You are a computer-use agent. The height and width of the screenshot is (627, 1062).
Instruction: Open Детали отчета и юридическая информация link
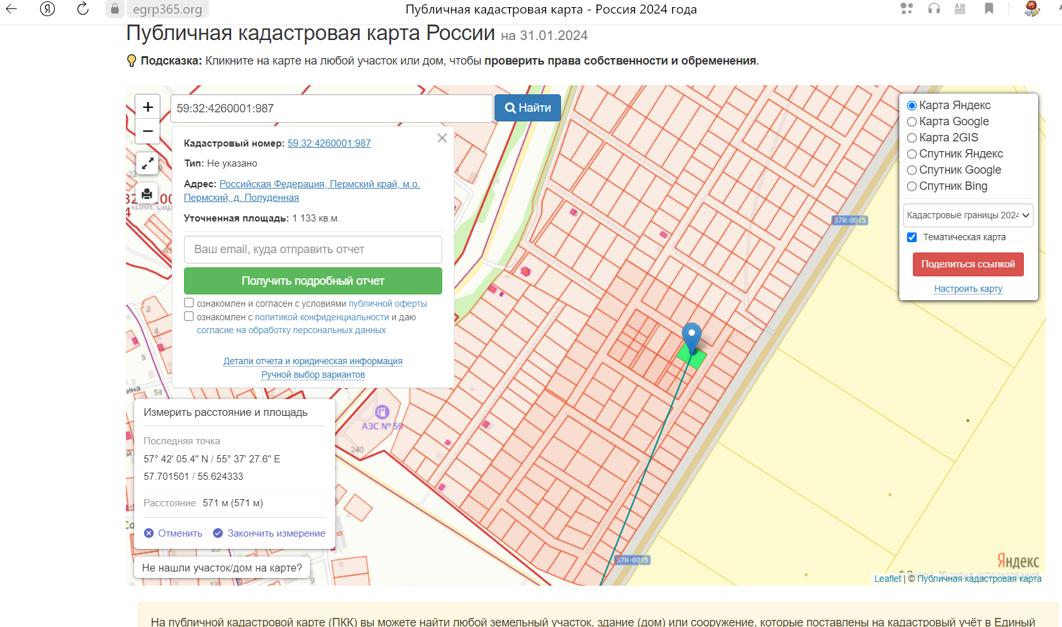[313, 361]
